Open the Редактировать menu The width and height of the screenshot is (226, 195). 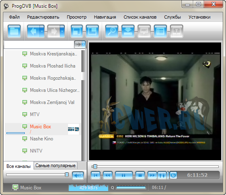point(43,17)
